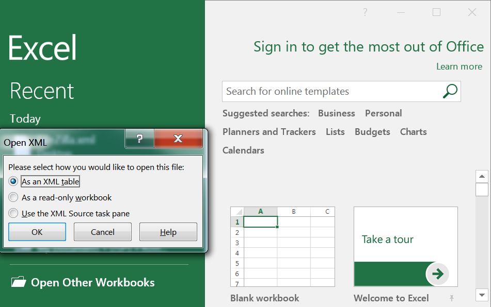The image size is (491, 307).
Task: Click the Excel window help question mark
Action: coord(365,11)
